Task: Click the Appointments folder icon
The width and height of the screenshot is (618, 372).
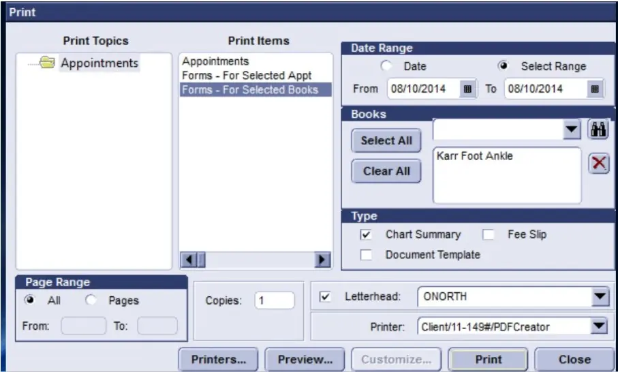Action: click(47, 63)
